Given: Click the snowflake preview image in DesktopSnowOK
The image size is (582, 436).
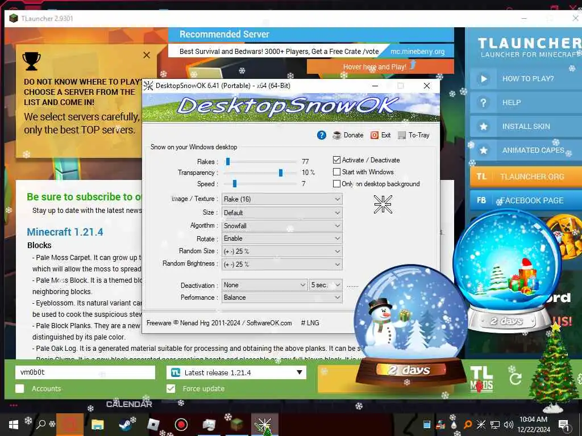Looking at the screenshot, I should point(383,204).
